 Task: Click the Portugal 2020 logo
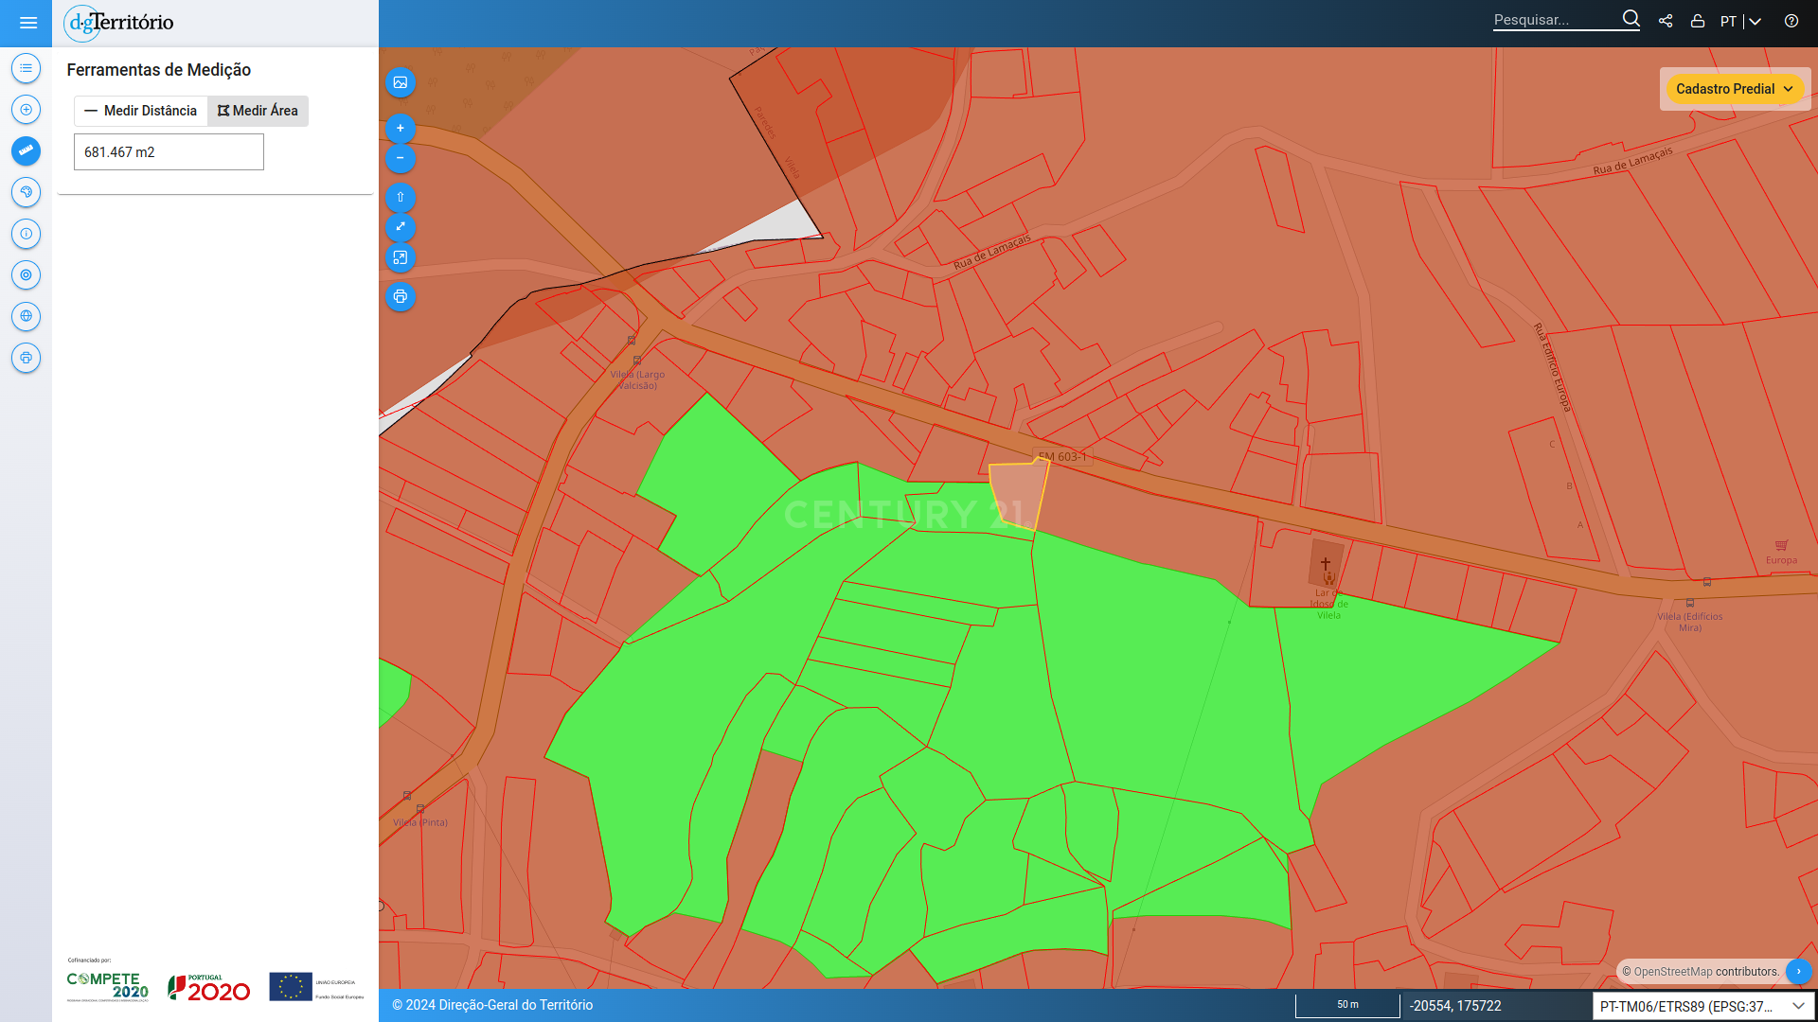209,987
